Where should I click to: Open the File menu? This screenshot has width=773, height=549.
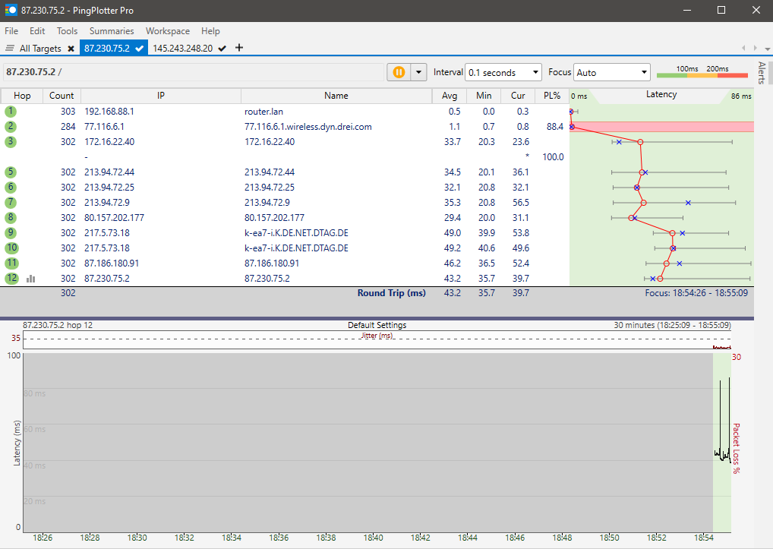(11, 31)
